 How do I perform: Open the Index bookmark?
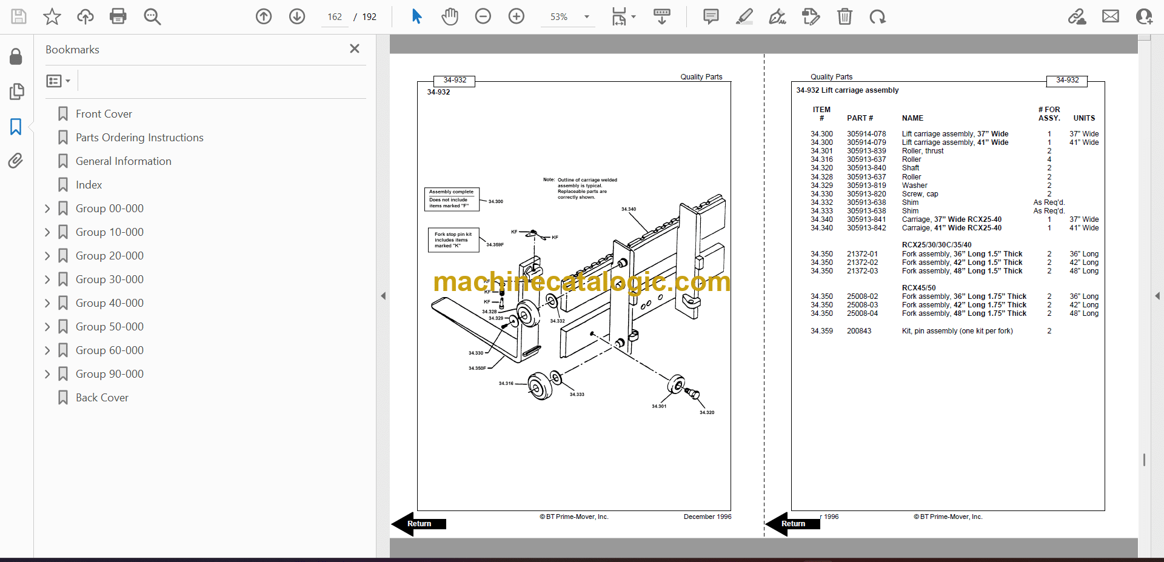coord(89,185)
